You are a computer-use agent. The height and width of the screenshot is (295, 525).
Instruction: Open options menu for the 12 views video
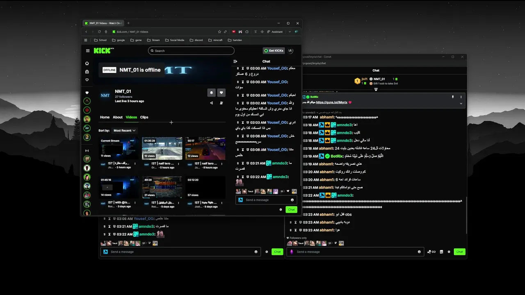(222, 163)
